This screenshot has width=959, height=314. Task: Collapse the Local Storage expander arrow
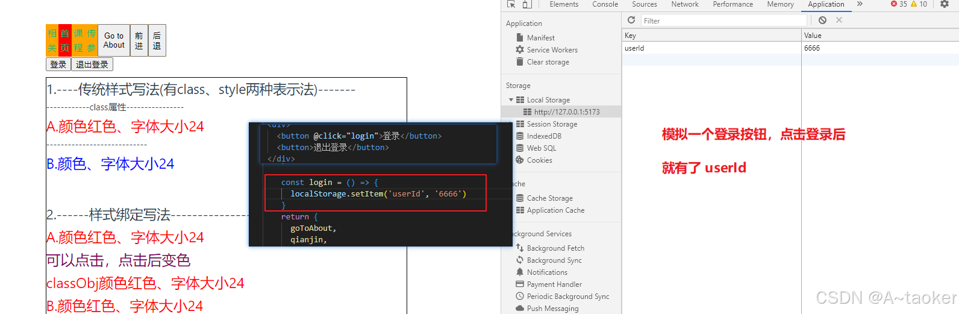coord(511,100)
